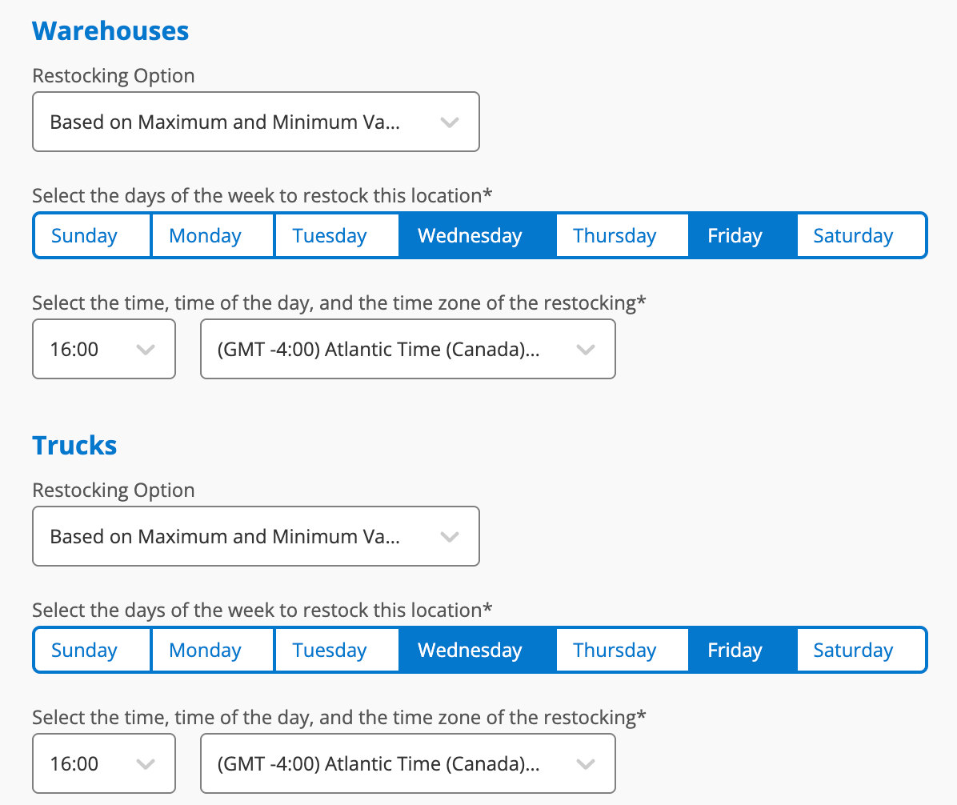Screen dimensions: 957x805
Task: Toggle Monday for Trucks restocking
Action: (x=212, y=650)
